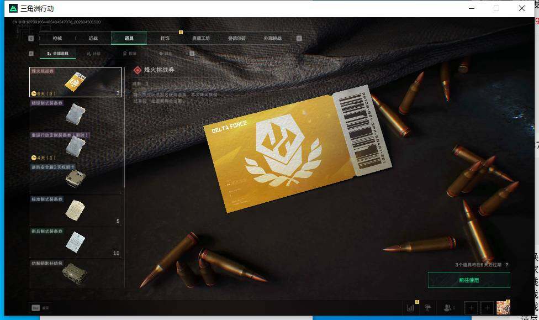Minimize the 三角洲行动 window
This screenshot has height=320, width=539.
point(472,8)
